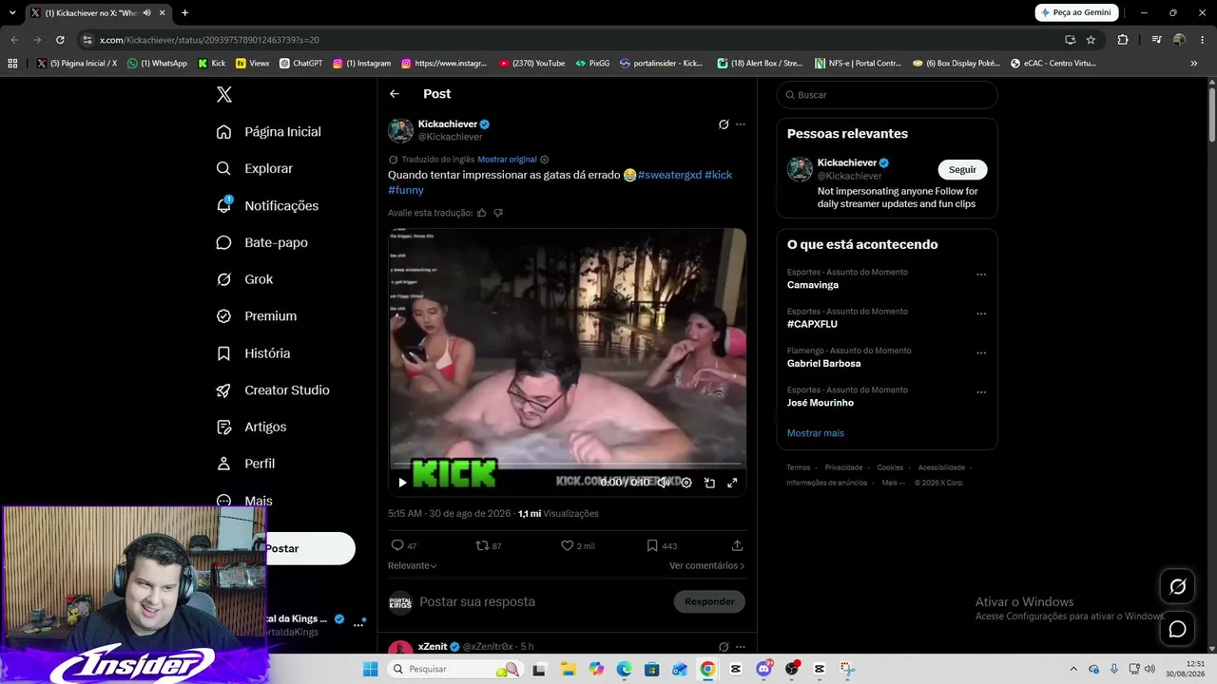The image size is (1217, 684).
Task: Open Grok actions icon on Kickachiever post
Action: (724, 124)
